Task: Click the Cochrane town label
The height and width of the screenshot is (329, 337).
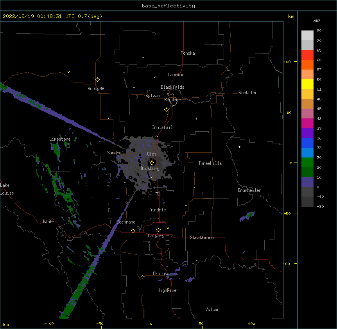Action: click(x=126, y=222)
